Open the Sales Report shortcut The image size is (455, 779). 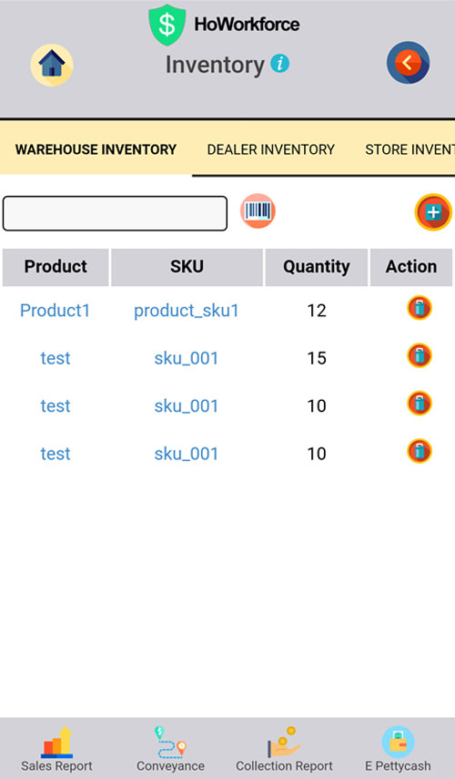tap(56, 749)
